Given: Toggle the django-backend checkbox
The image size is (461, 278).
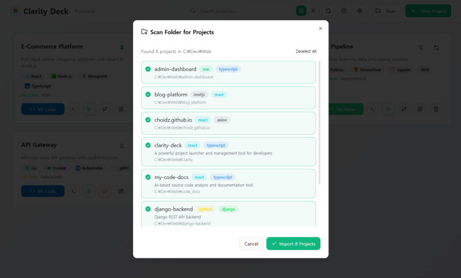Looking at the screenshot, I should click(x=148, y=209).
